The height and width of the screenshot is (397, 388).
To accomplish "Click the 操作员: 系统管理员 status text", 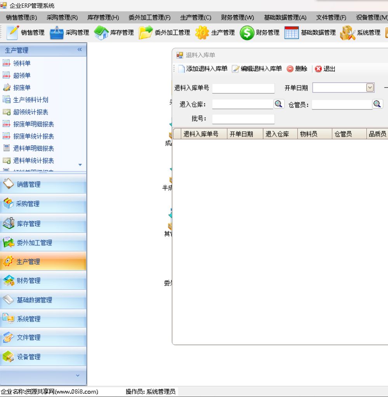I will coord(150,392).
